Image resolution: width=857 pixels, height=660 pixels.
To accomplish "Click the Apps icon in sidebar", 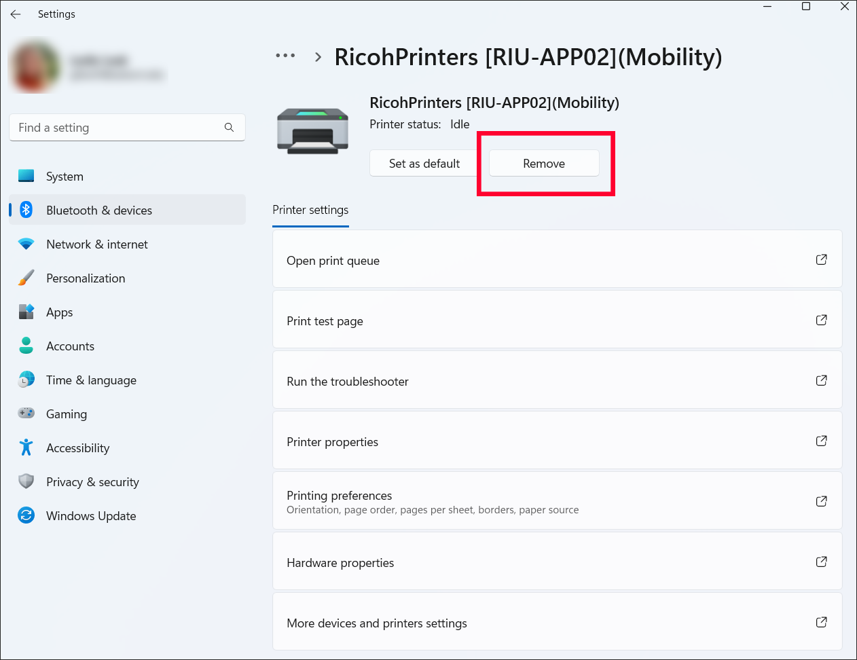I will pos(26,312).
